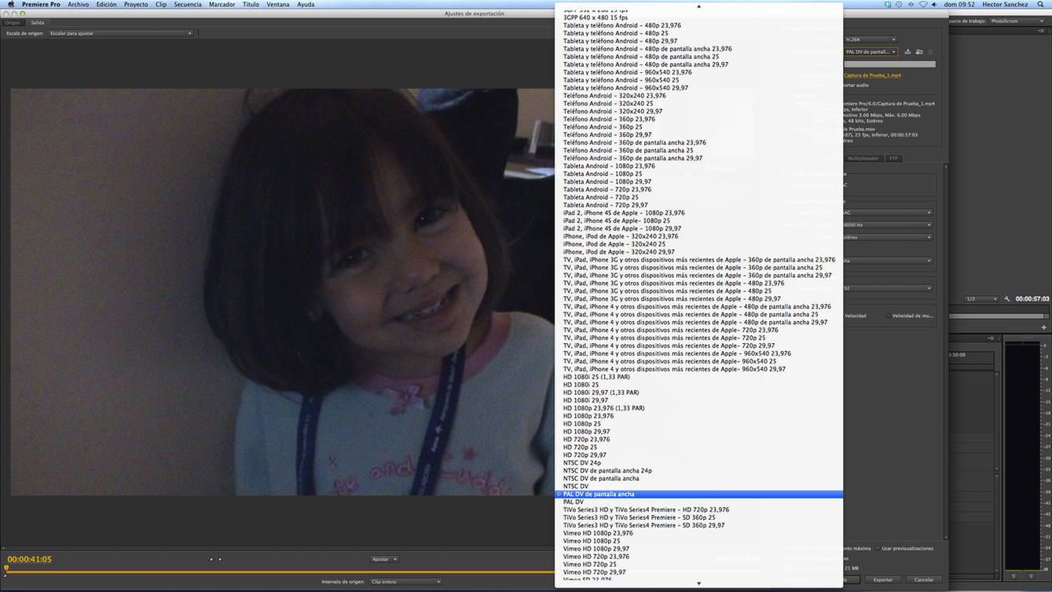Click the 00:00:41:05 current timecode
1052x592 pixels.
(29, 559)
